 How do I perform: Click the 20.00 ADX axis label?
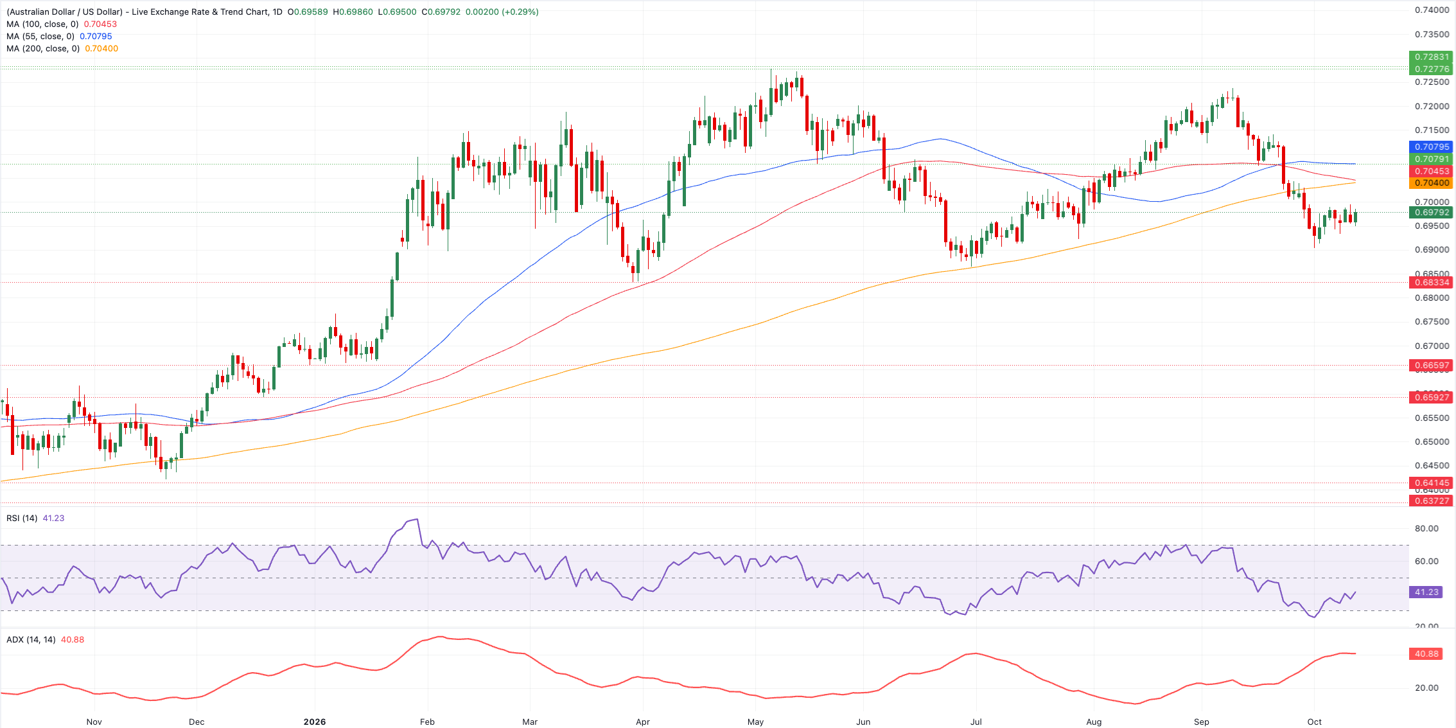coord(1426,688)
